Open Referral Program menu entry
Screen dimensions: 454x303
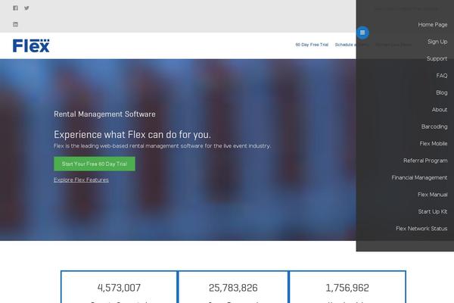425,161
